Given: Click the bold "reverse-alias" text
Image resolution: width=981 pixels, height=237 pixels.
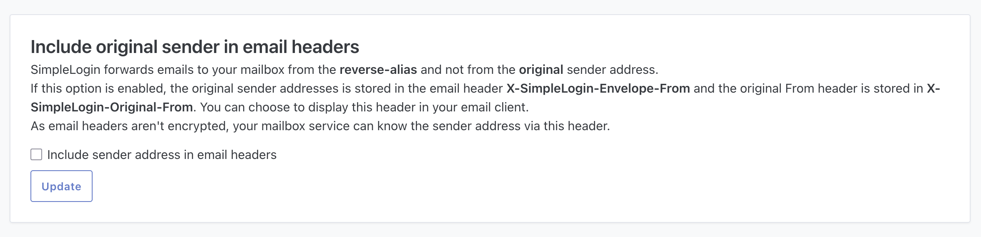Looking at the screenshot, I should tap(378, 70).
